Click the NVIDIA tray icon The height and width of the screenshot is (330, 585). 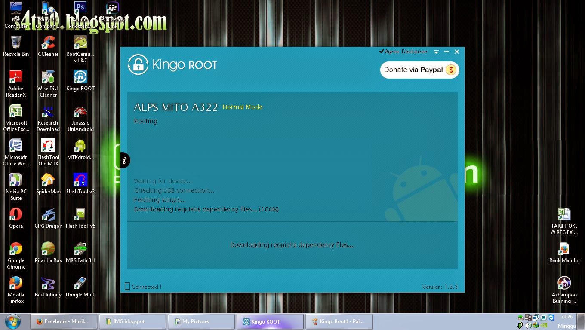(x=544, y=326)
